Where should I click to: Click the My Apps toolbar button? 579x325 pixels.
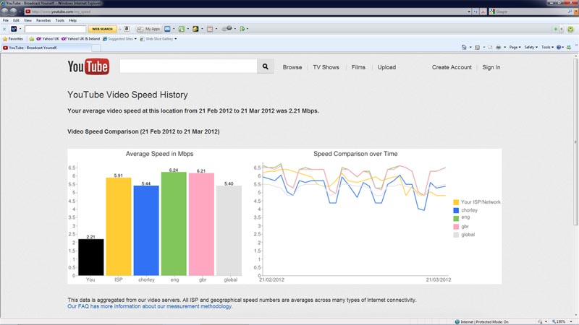pos(148,29)
